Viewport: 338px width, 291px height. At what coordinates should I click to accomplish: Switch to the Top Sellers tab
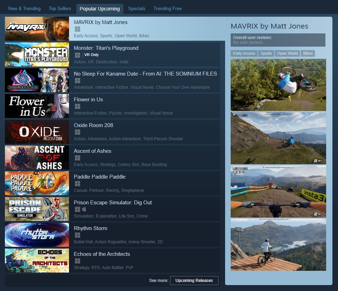(x=60, y=8)
